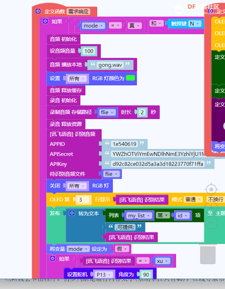
Task: Click the zoom-out minus icon
Action: coord(211,223)
